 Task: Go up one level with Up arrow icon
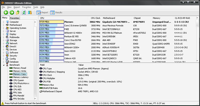[18, 13]
